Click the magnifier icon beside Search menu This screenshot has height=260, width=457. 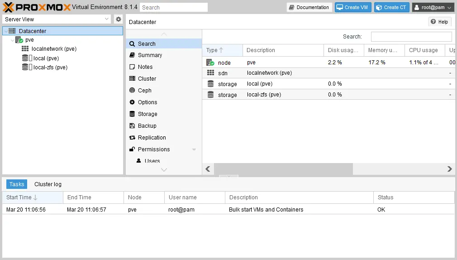132,44
